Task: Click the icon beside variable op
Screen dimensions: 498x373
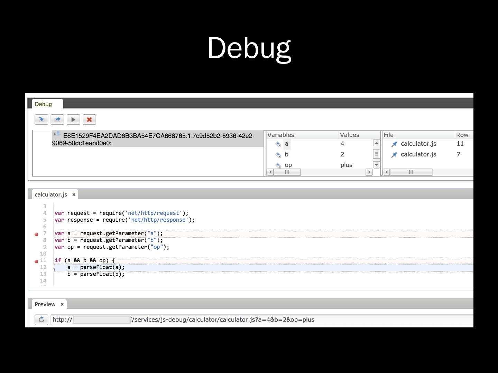Action: tap(278, 165)
